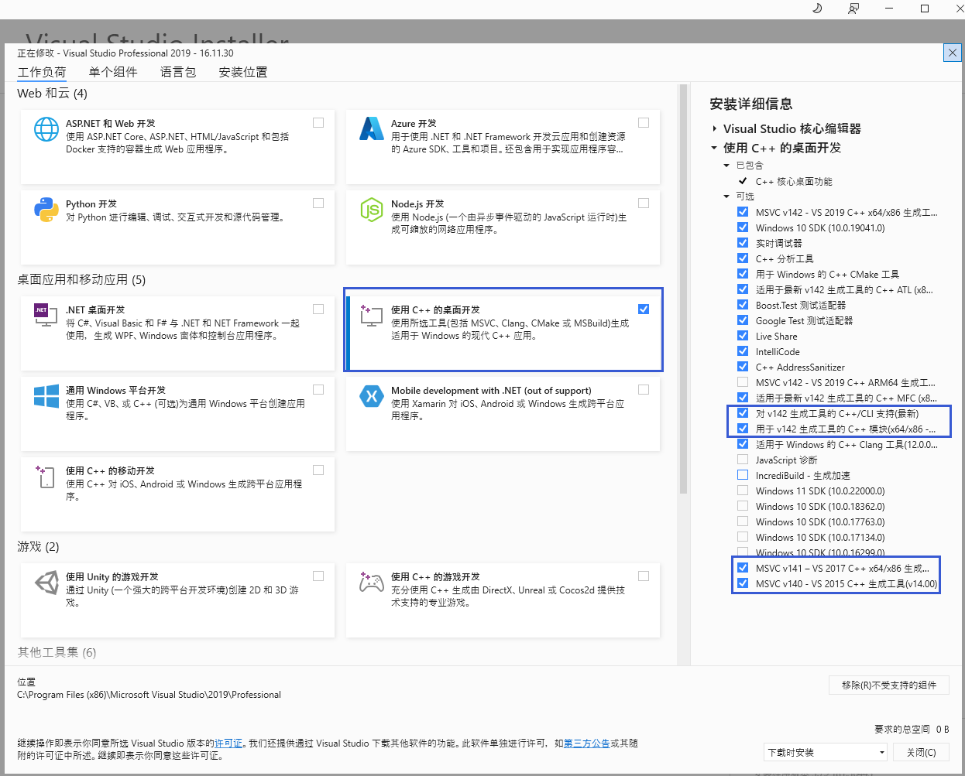965x776 pixels.
Task: Uncheck MSVC v140 VS 2015 build tools
Action: tap(743, 583)
